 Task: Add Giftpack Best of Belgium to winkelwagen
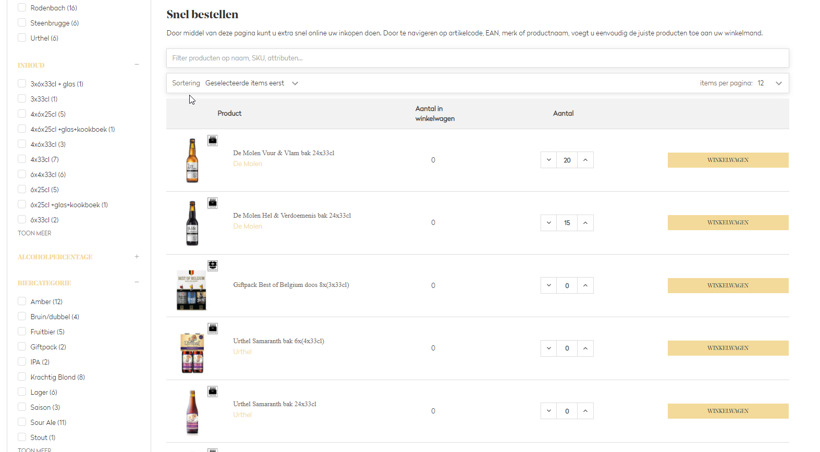tap(728, 285)
